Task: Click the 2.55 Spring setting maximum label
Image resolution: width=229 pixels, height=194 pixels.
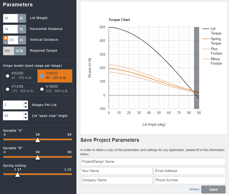Action: click(x=68, y=170)
